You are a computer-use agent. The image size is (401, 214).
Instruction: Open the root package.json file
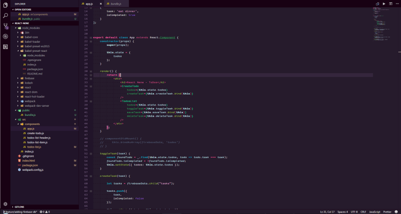point(45,165)
